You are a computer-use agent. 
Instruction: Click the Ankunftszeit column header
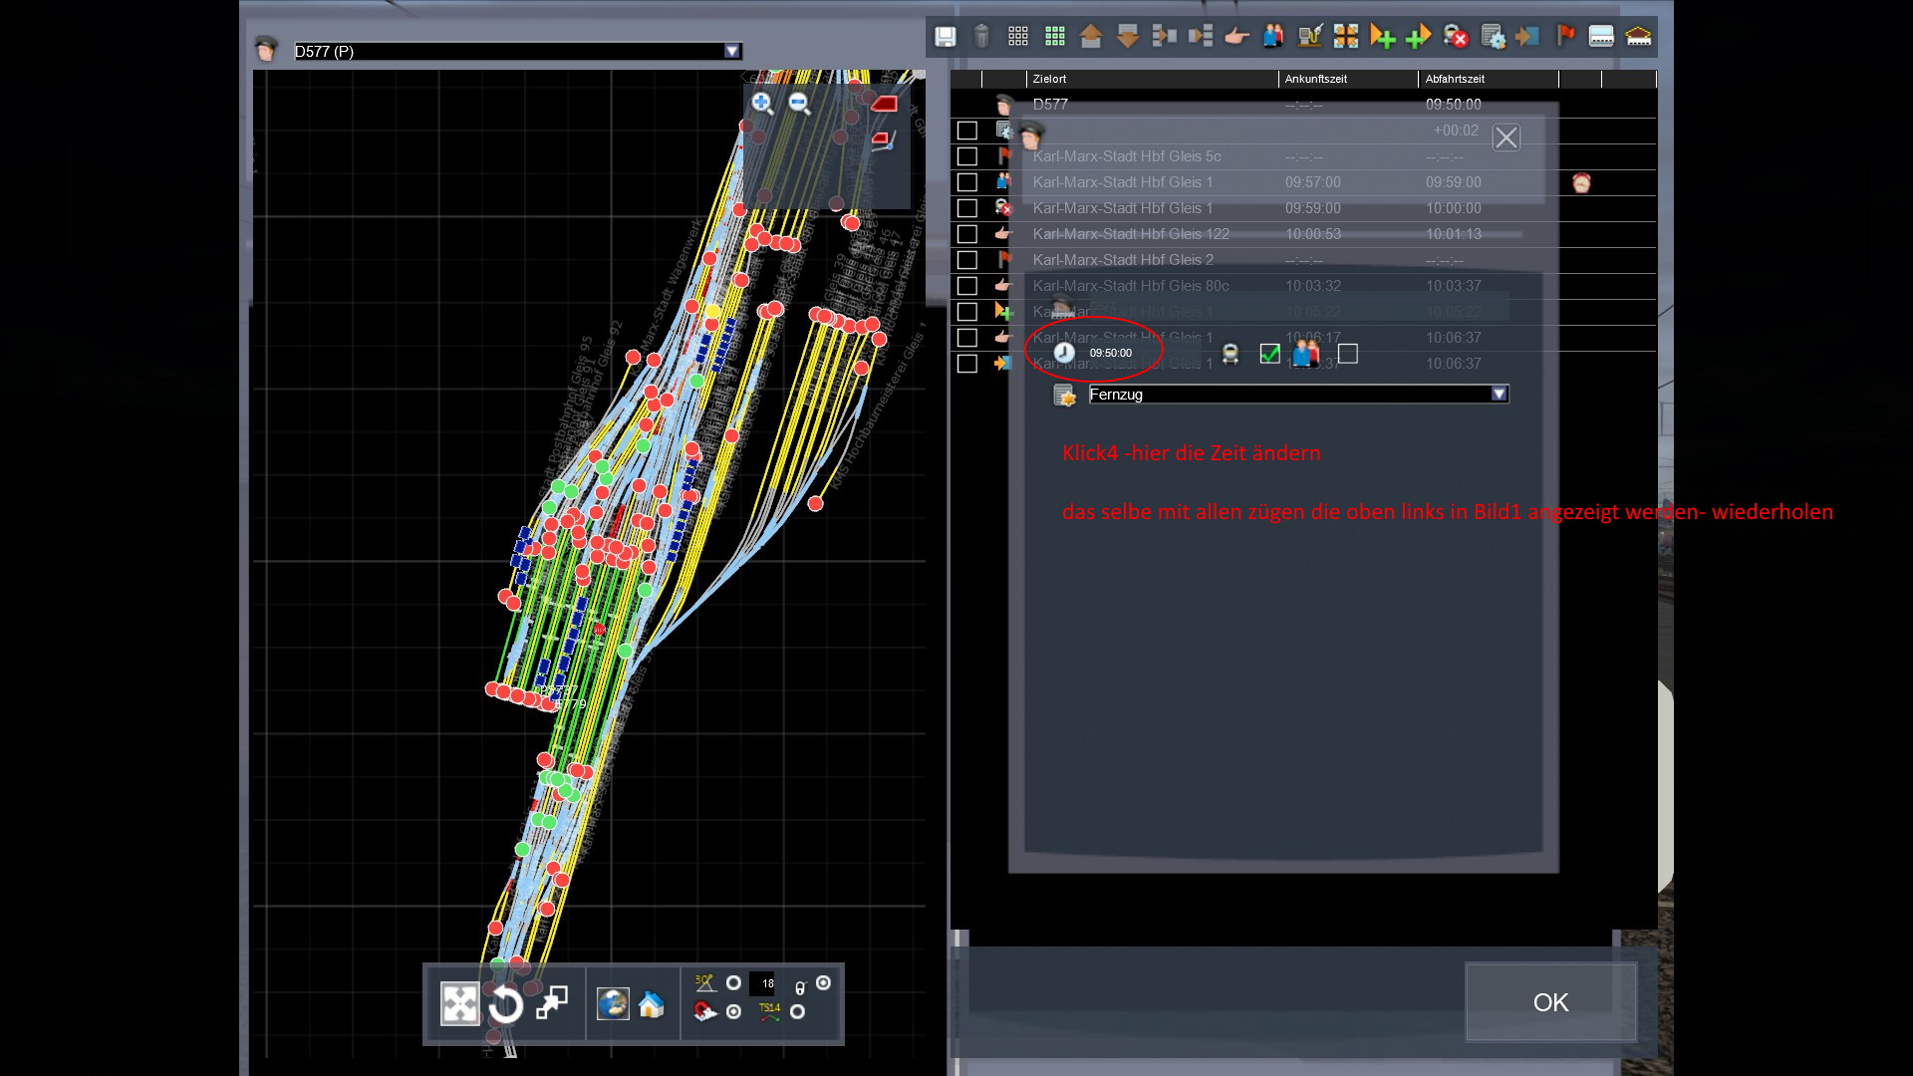(x=1348, y=79)
